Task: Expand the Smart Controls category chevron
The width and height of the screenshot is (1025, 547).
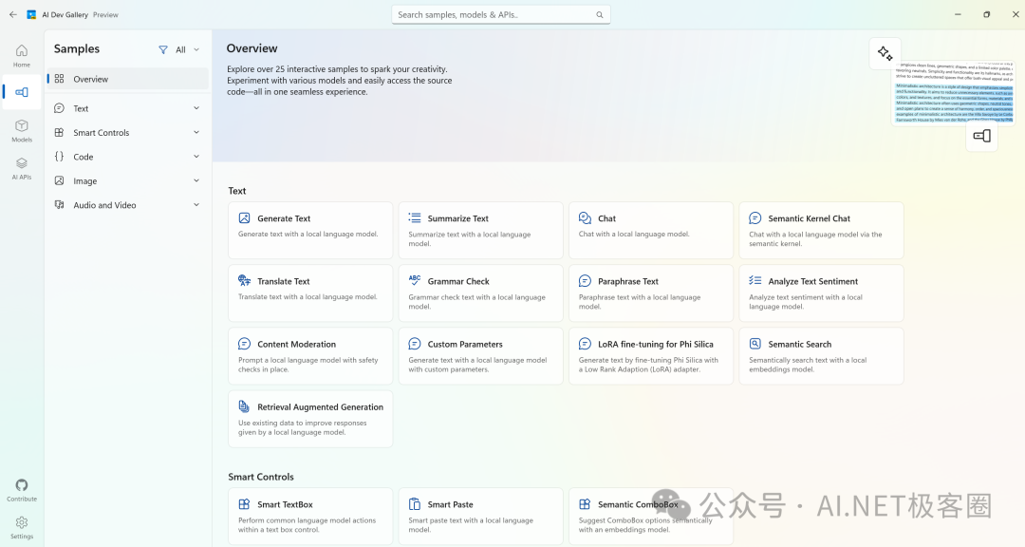Action: click(196, 132)
